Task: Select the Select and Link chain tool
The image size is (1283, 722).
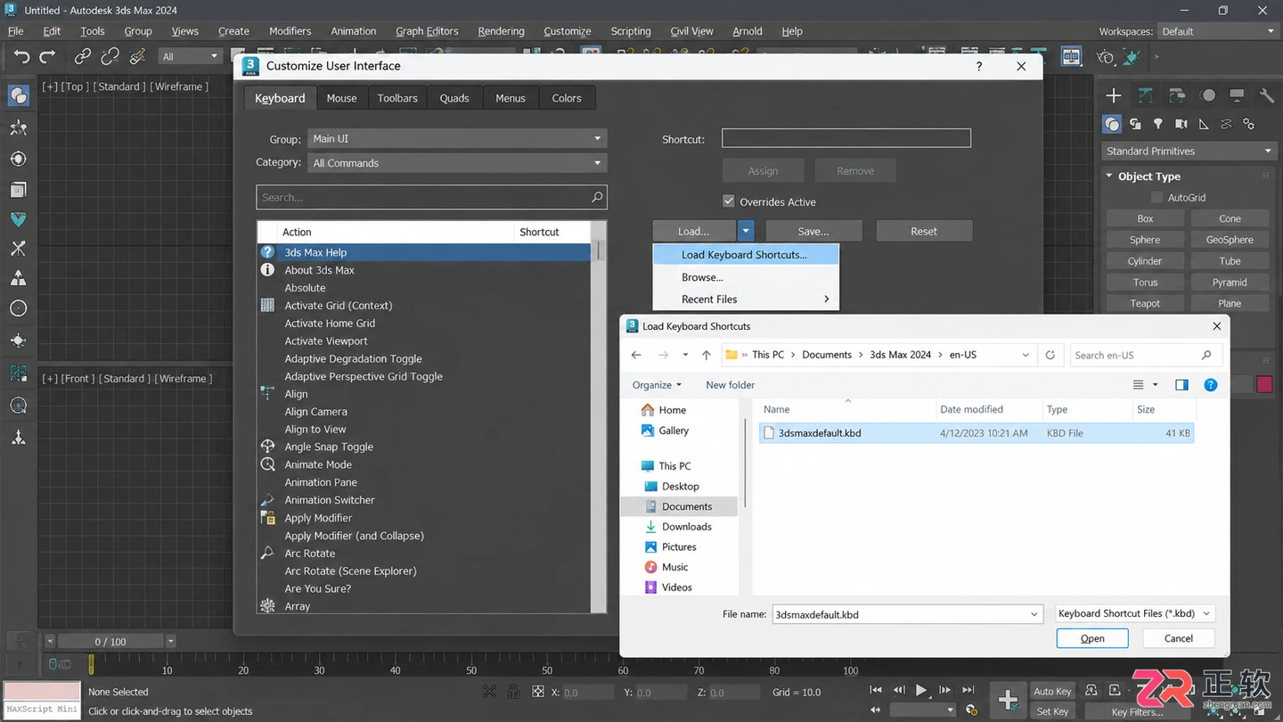Action: pos(83,57)
